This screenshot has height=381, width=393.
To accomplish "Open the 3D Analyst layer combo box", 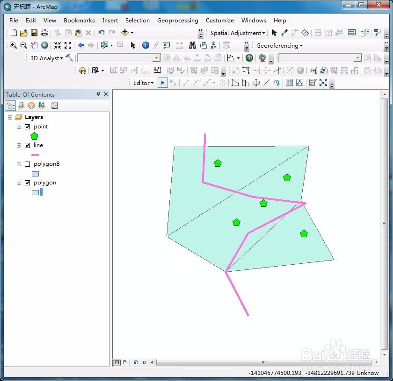I will point(119,58).
